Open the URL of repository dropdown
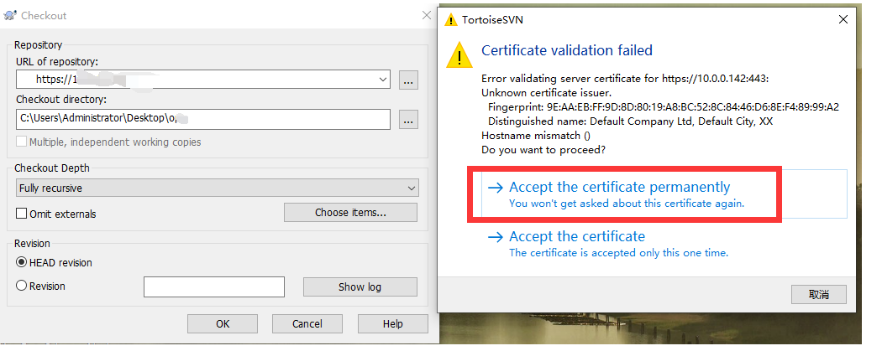The image size is (882, 351). 383,80
